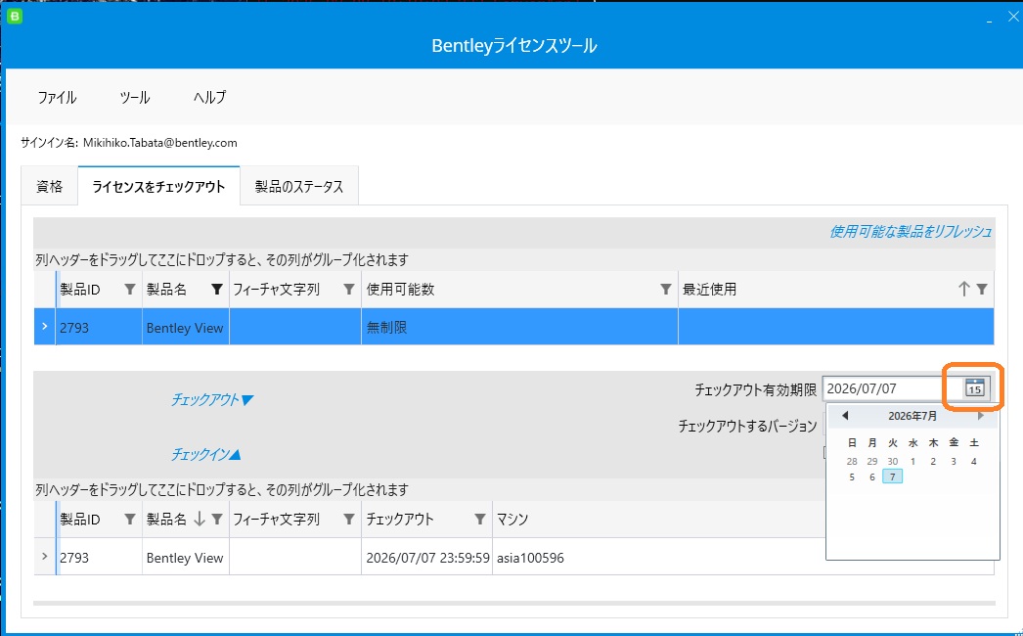1023x636 pixels.
Task: Open the ツール menu
Action: tap(134, 97)
